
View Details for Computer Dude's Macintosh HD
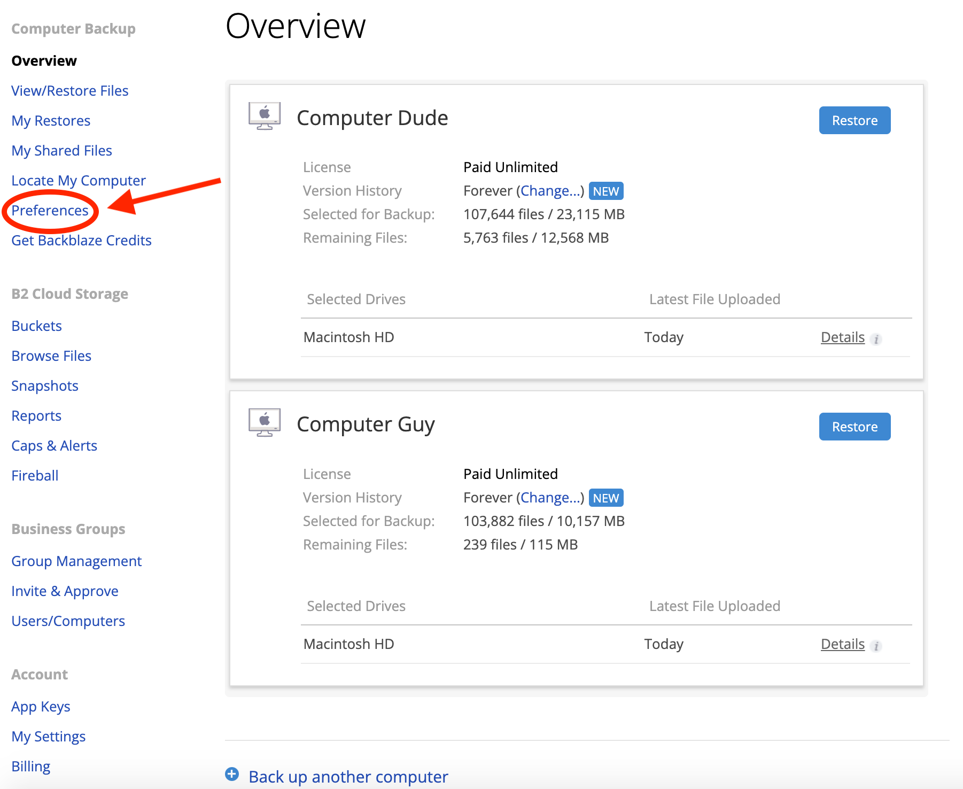coord(843,337)
